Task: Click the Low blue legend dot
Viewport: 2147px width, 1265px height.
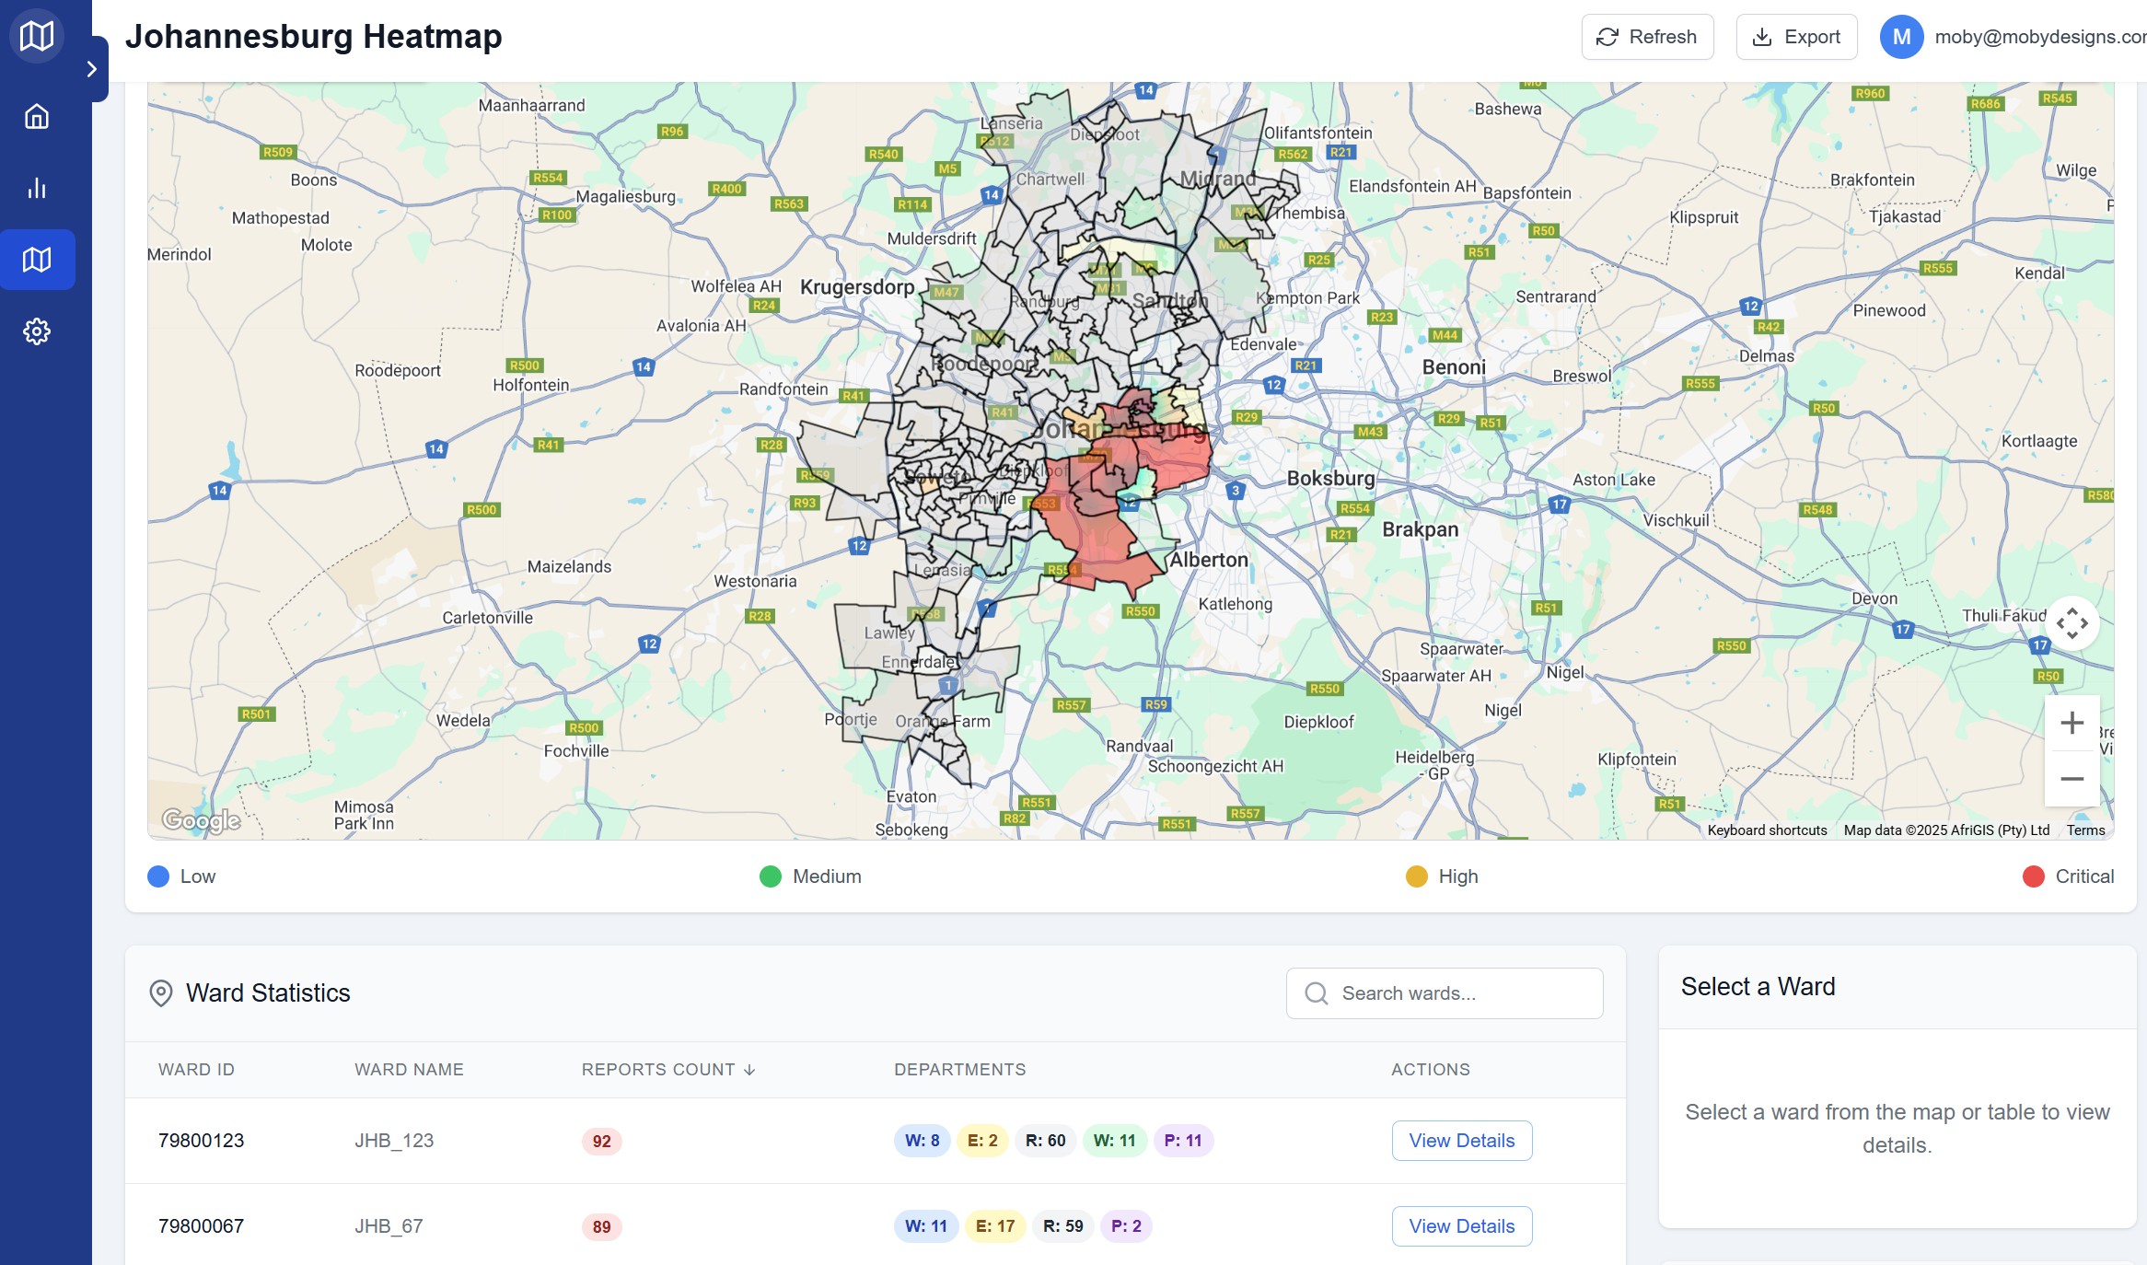Action: coord(158,876)
